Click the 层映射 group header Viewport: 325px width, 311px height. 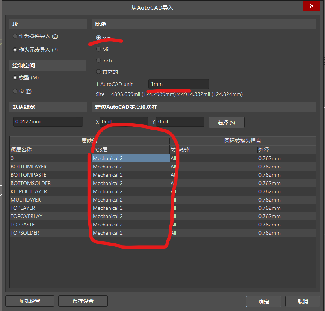coord(89,141)
